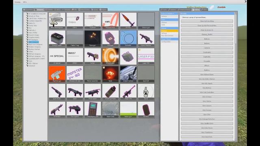The image size is (260, 146).
Task: Select the HK Special weapon tile
Action: pos(57,56)
